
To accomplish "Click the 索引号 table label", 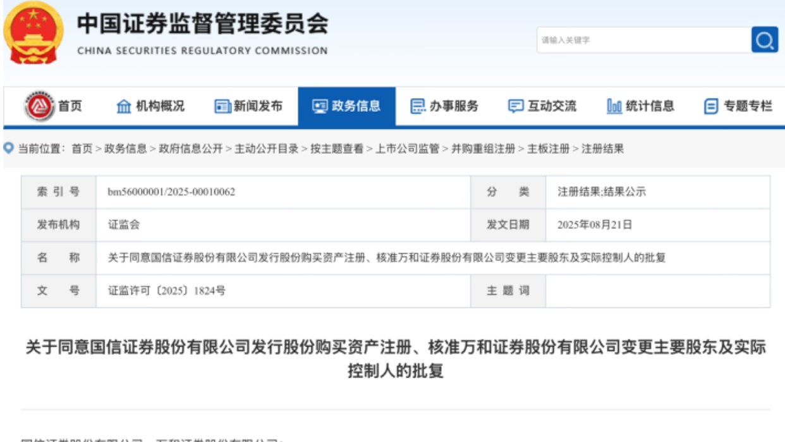I will pos(58,192).
